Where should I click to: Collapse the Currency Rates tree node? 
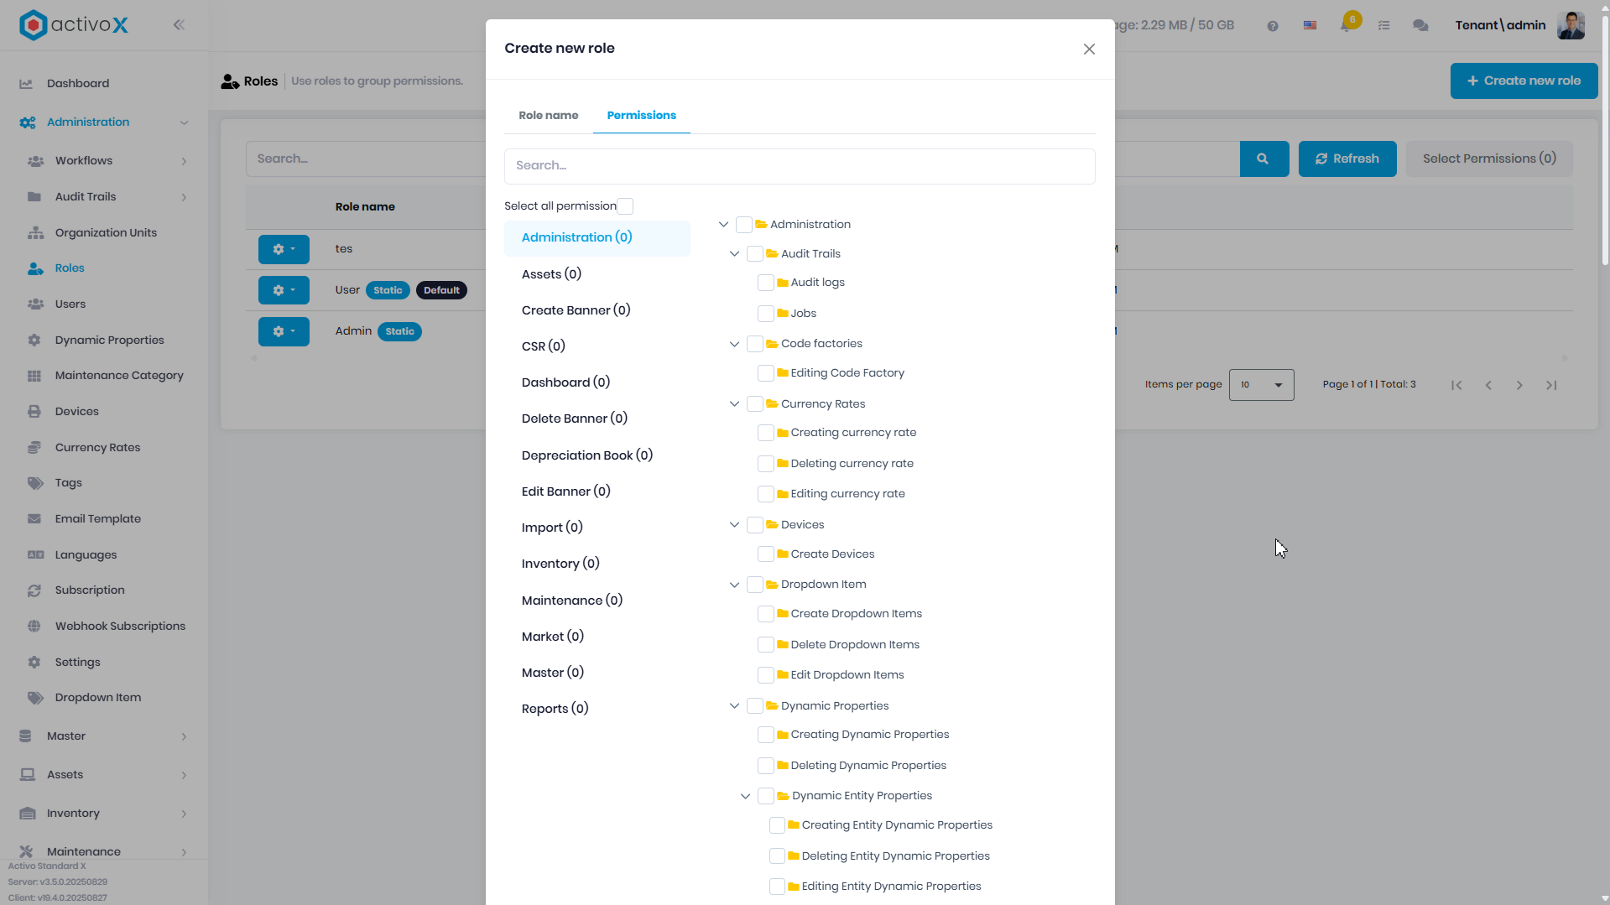click(x=734, y=404)
